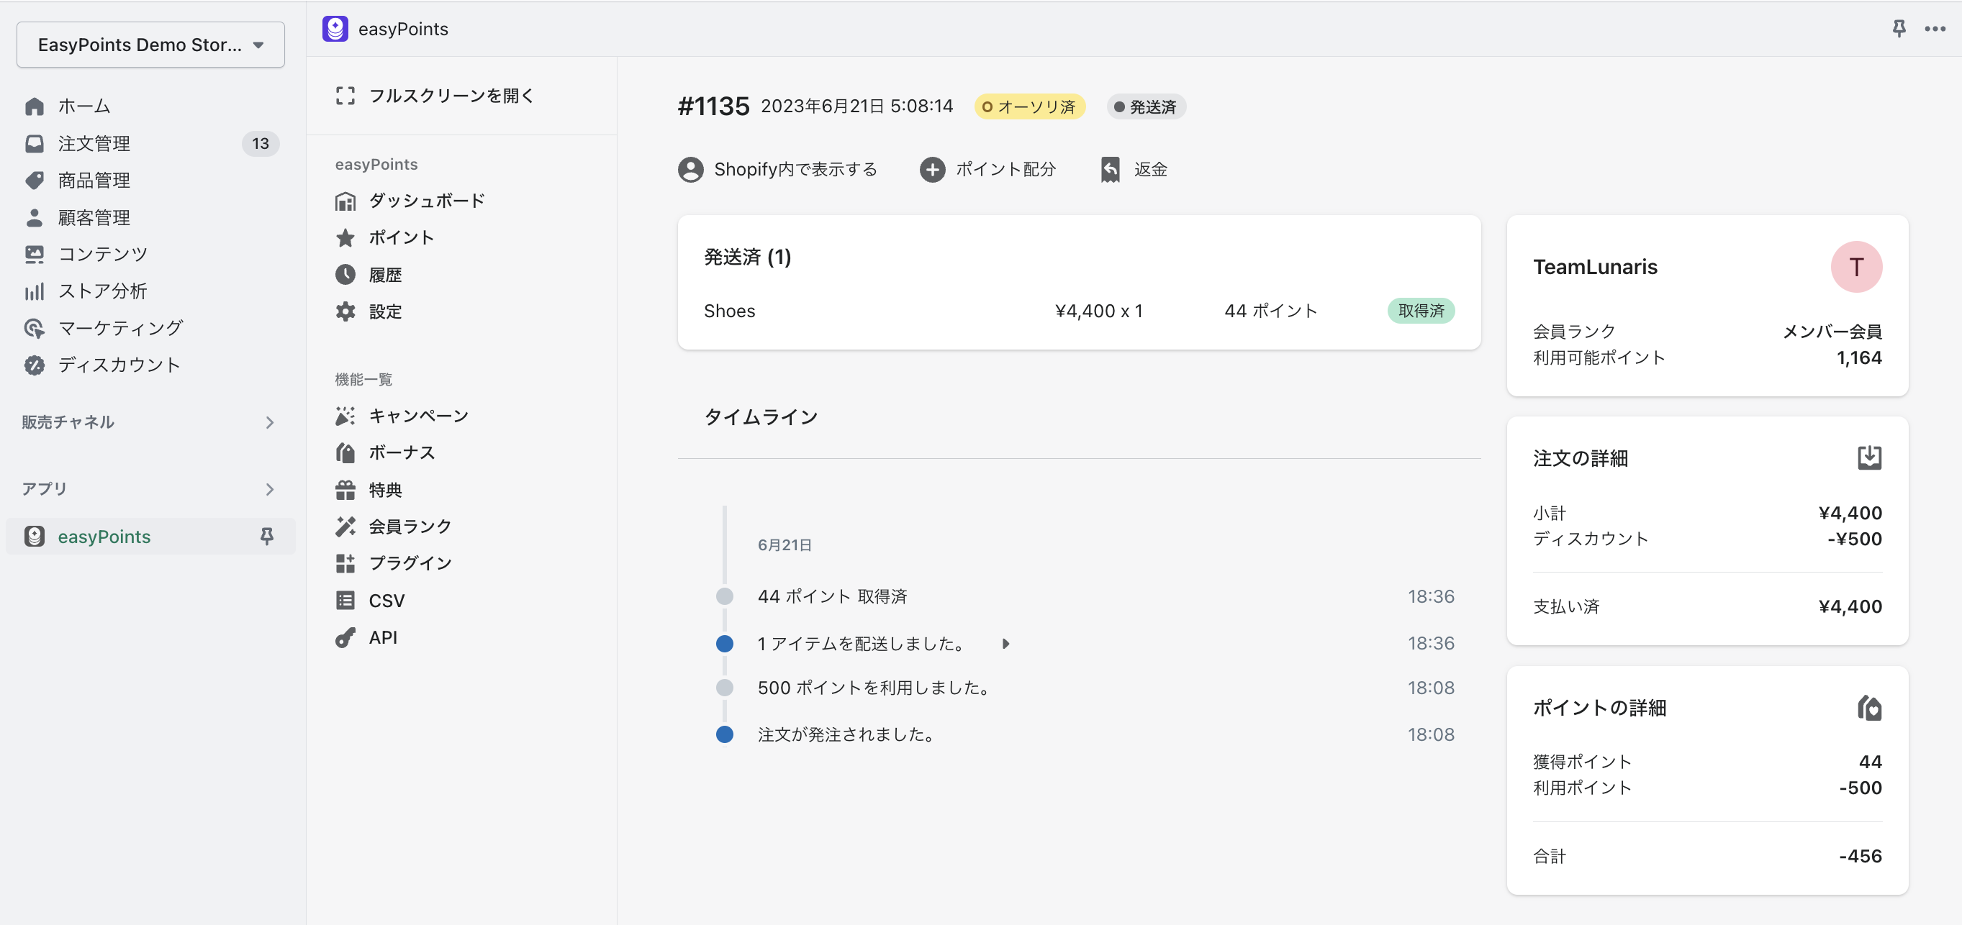Image resolution: width=1962 pixels, height=925 pixels.
Task: Click the pin icon at top right
Action: (1899, 28)
